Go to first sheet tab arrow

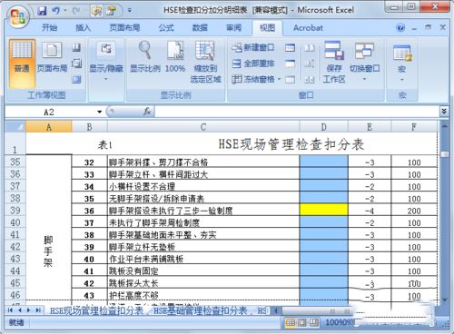(10, 310)
